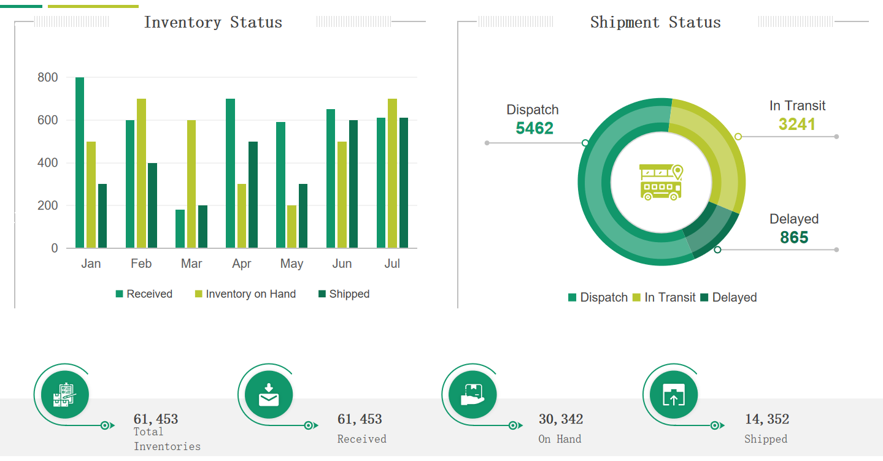883x461 pixels.
Task: Click the 14,352 Shipped value
Action: (767, 419)
